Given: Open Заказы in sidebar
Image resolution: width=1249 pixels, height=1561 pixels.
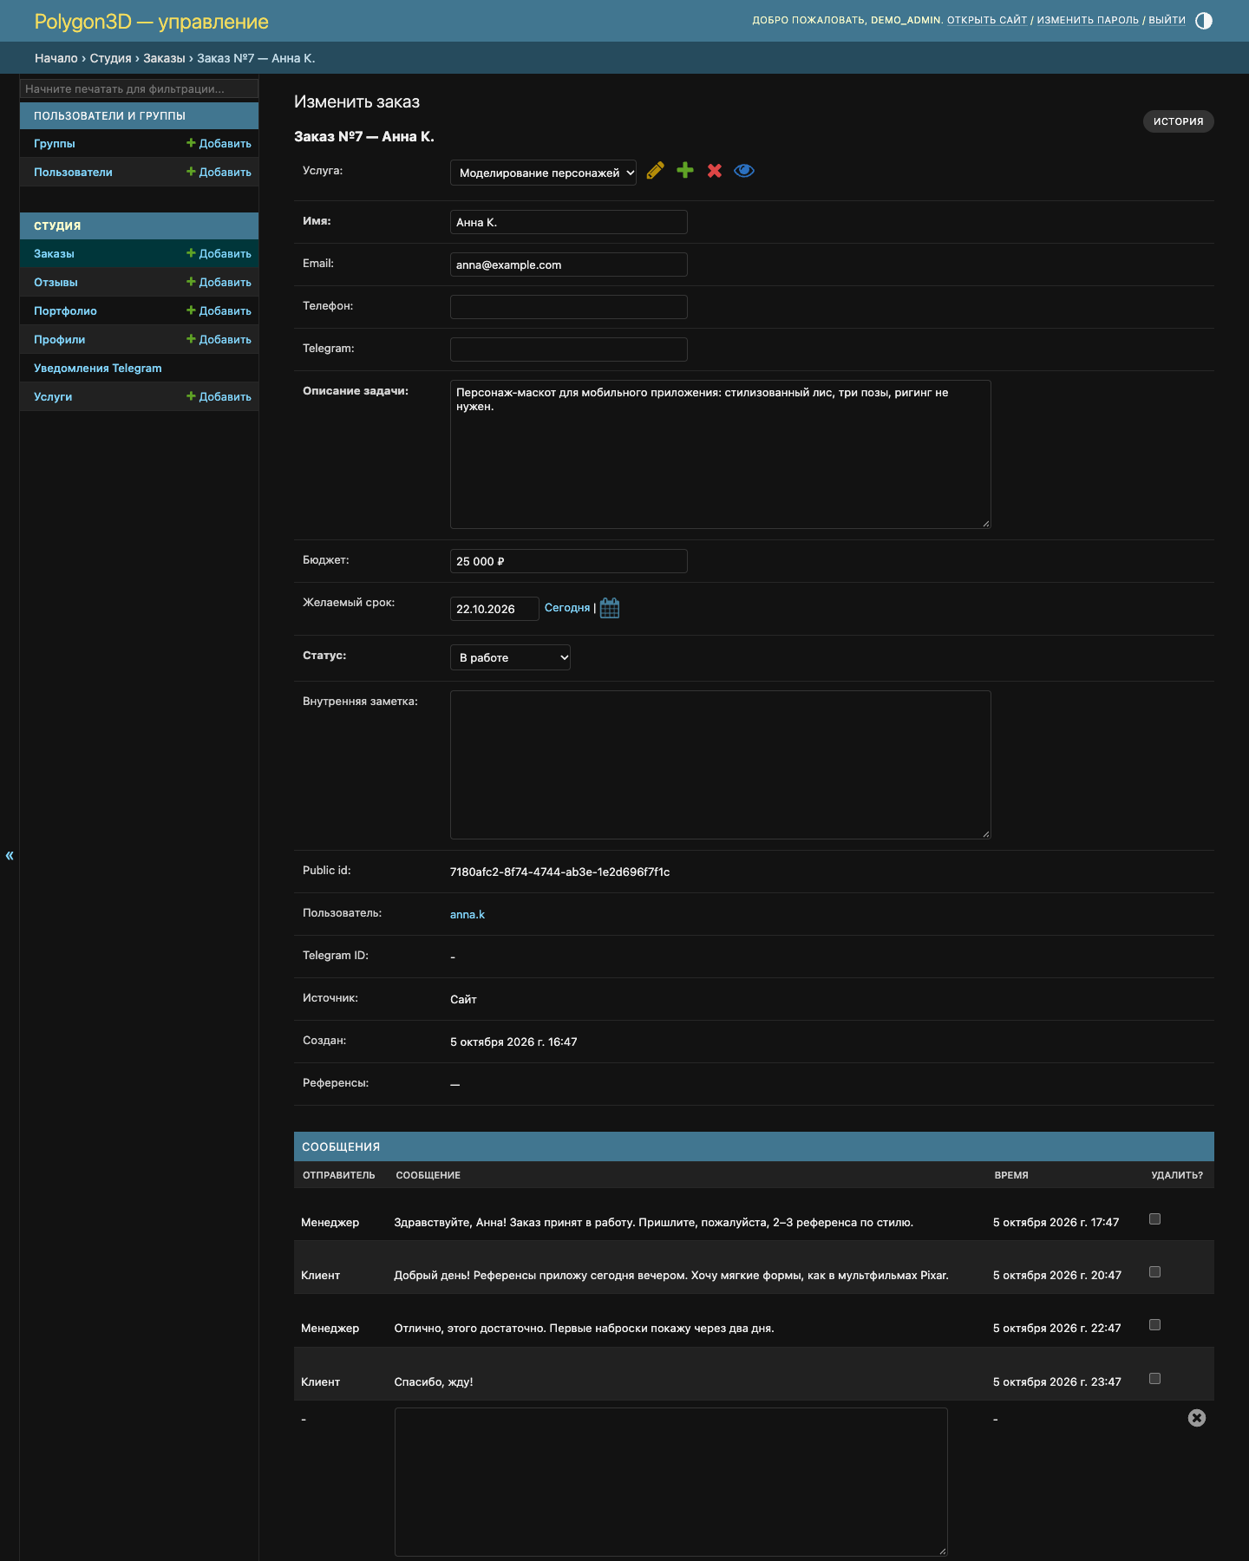Looking at the screenshot, I should pyautogui.click(x=54, y=254).
